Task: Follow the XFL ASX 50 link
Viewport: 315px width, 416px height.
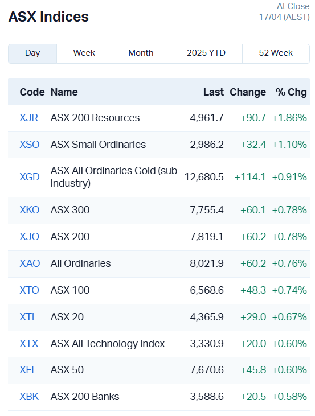Action: [x=28, y=370]
